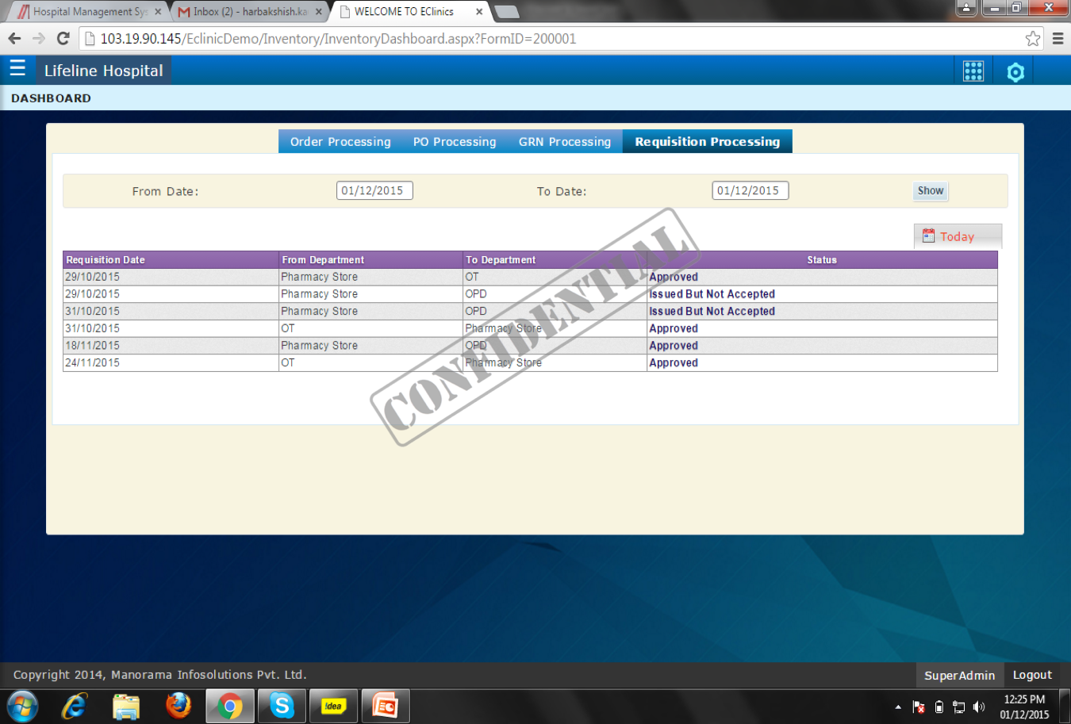Open a new browser tab
Image resolution: width=1071 pixels, height=724 pixels.
click(x=506, y=12)
